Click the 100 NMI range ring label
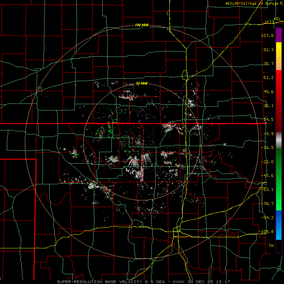 point(142,25)
